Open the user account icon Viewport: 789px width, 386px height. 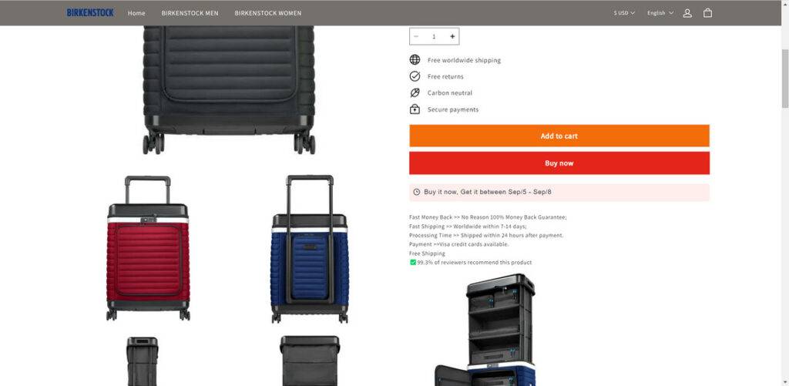tap(687, 13)
